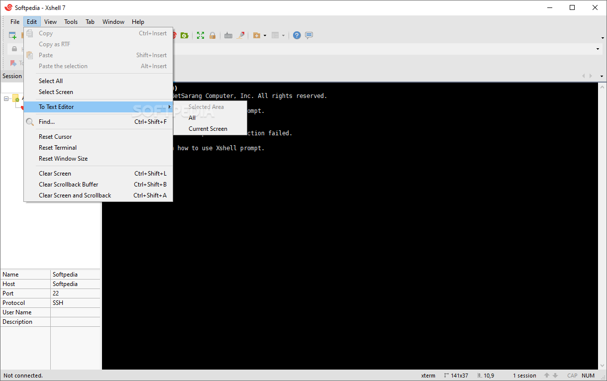Toggle full screen mode icon

click(201, 35)
